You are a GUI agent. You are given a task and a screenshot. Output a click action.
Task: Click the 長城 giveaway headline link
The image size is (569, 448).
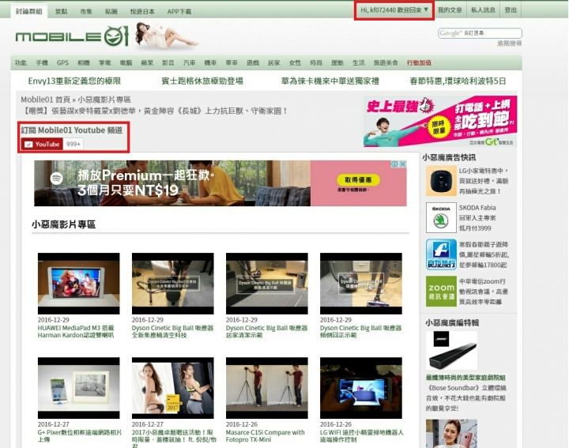tap(154, 111)
